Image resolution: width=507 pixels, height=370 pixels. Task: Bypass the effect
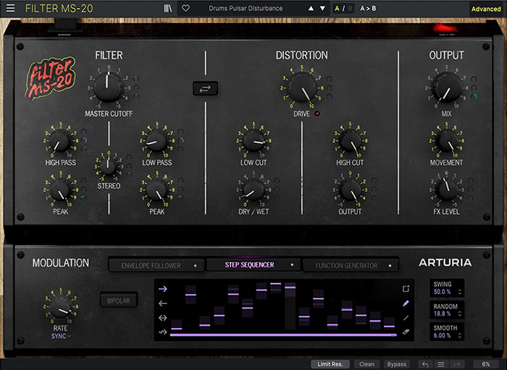coord(396,364)
